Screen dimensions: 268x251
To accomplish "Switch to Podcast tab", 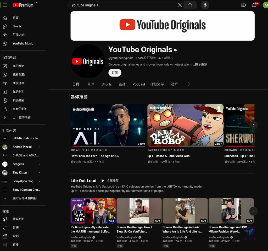I will [x=139, y=84].
